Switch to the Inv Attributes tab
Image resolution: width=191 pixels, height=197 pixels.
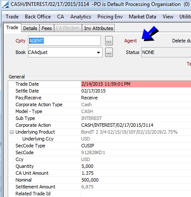pos(99,28)
